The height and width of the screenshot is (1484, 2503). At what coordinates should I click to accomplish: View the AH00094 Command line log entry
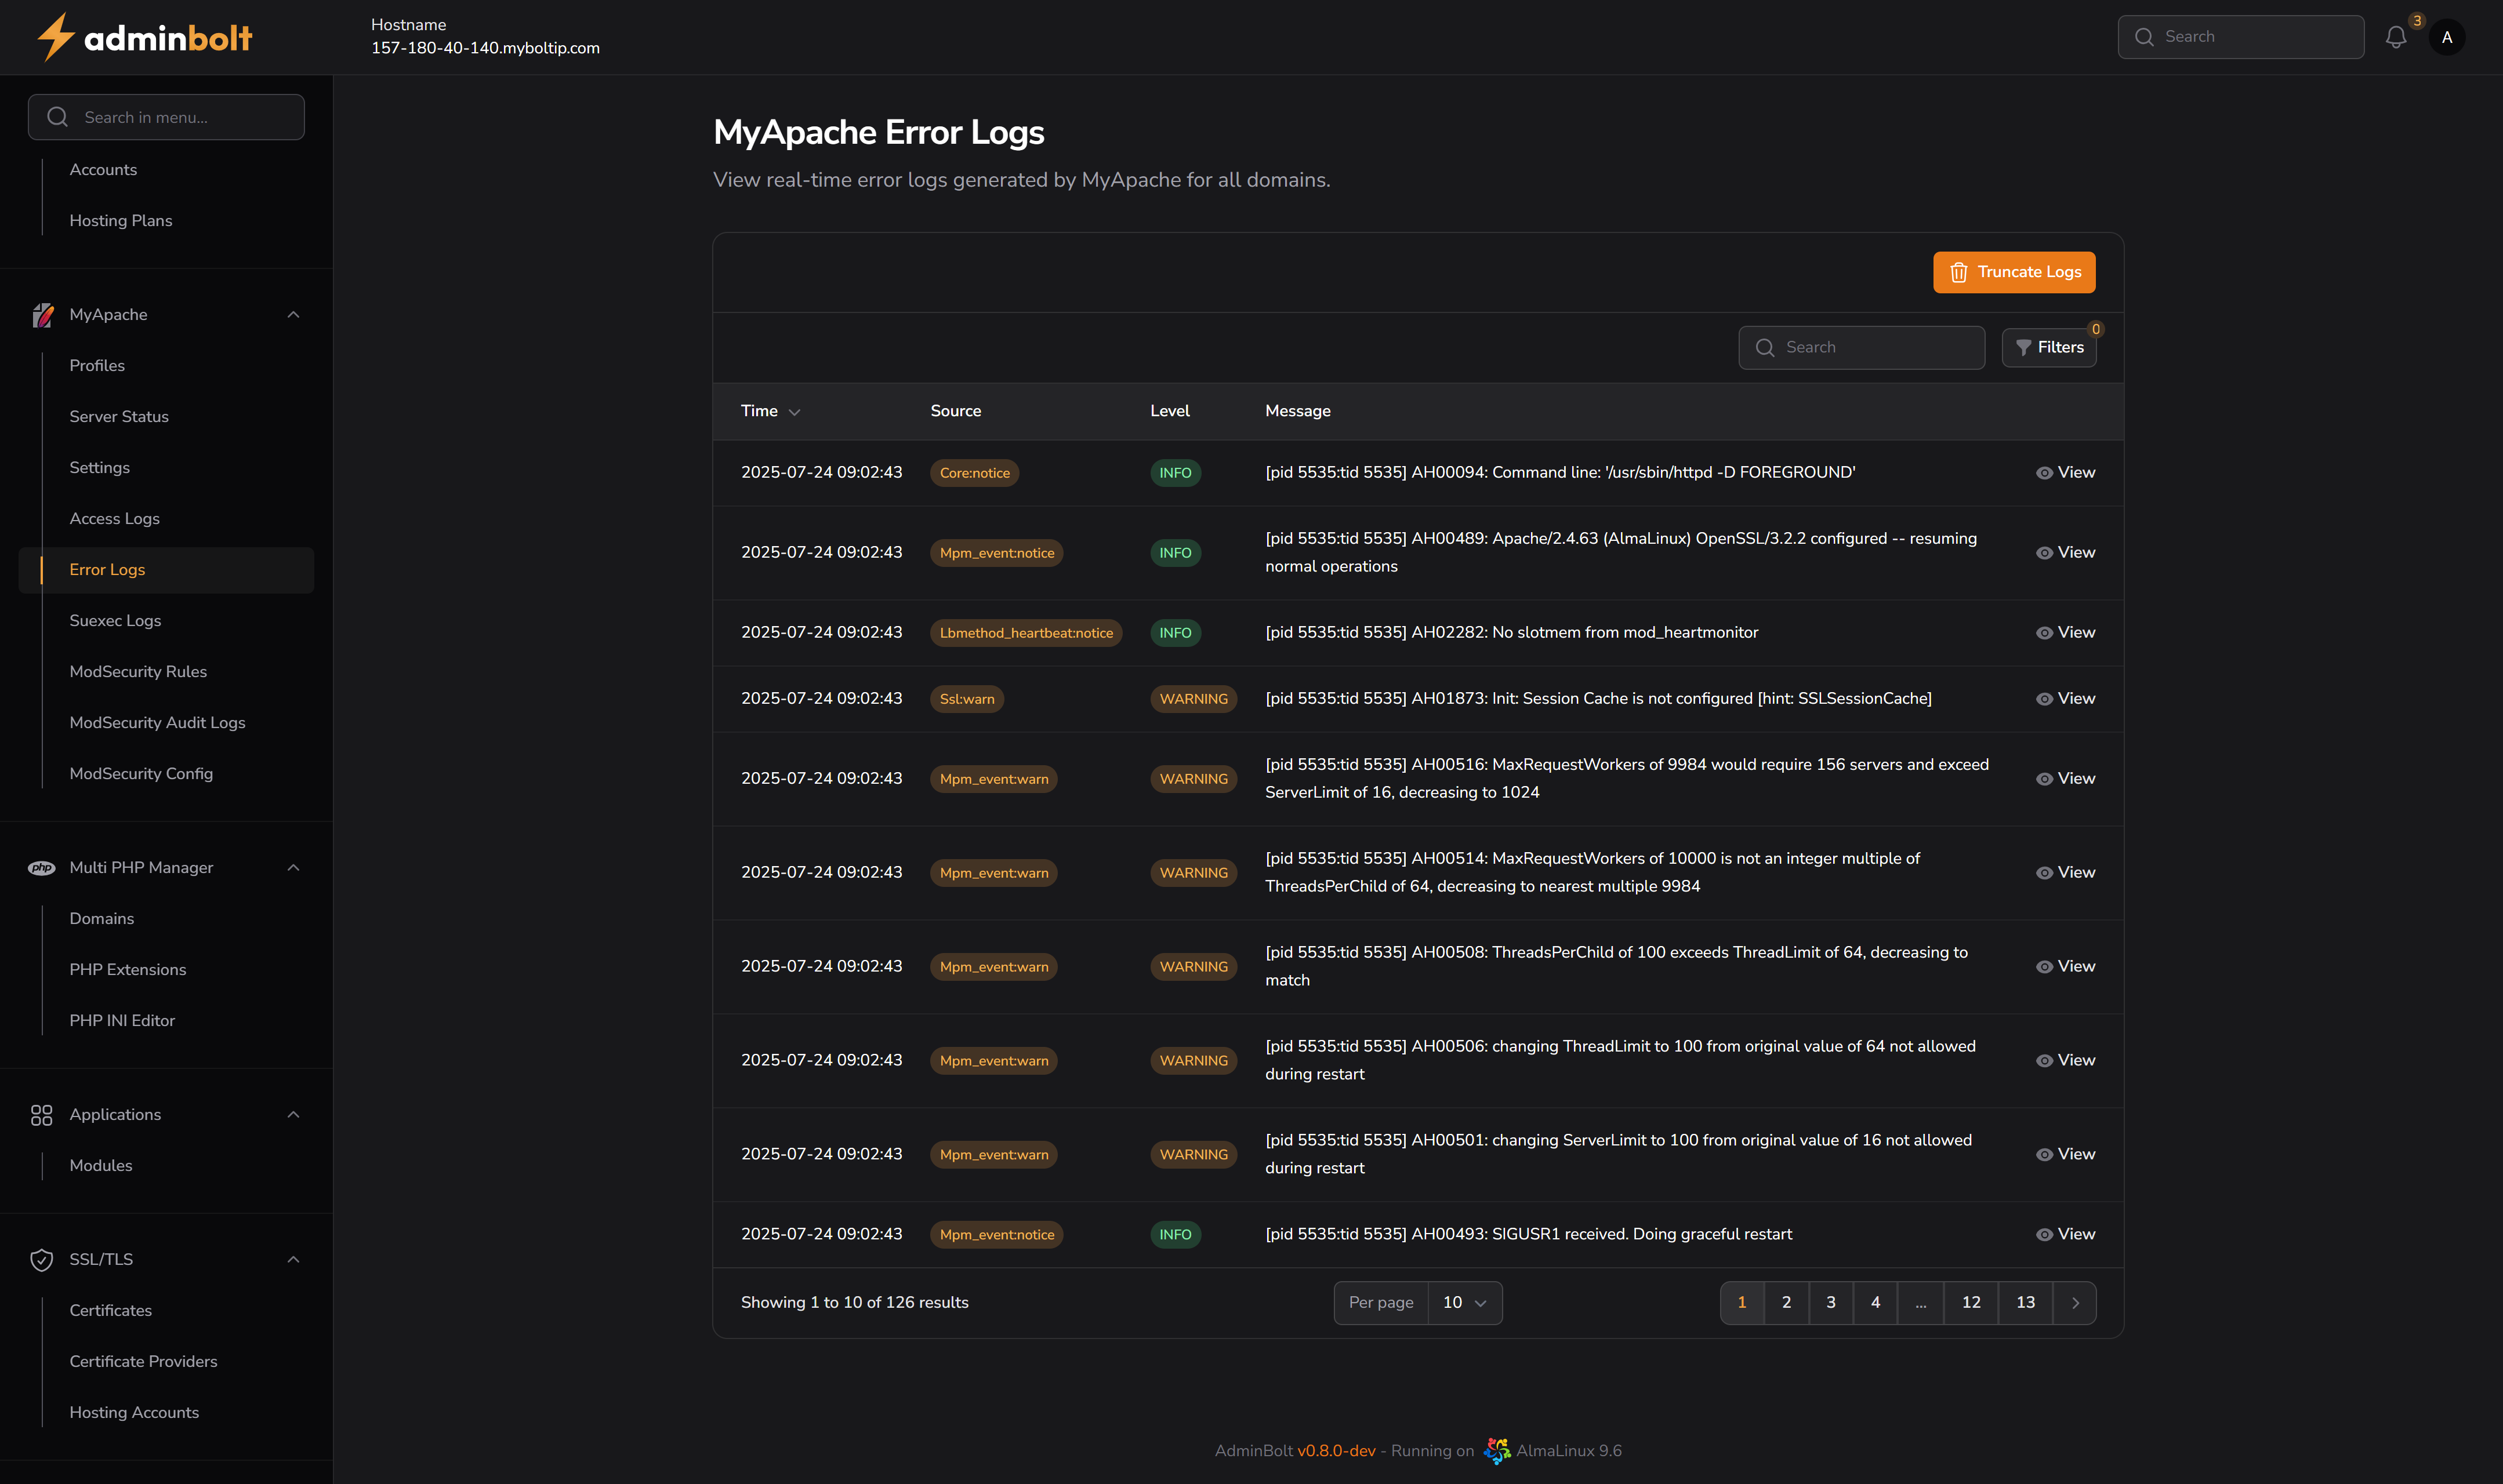tap(2065, 472)
